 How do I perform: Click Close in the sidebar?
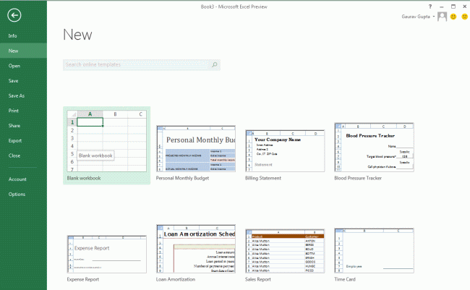click(23, 155)
